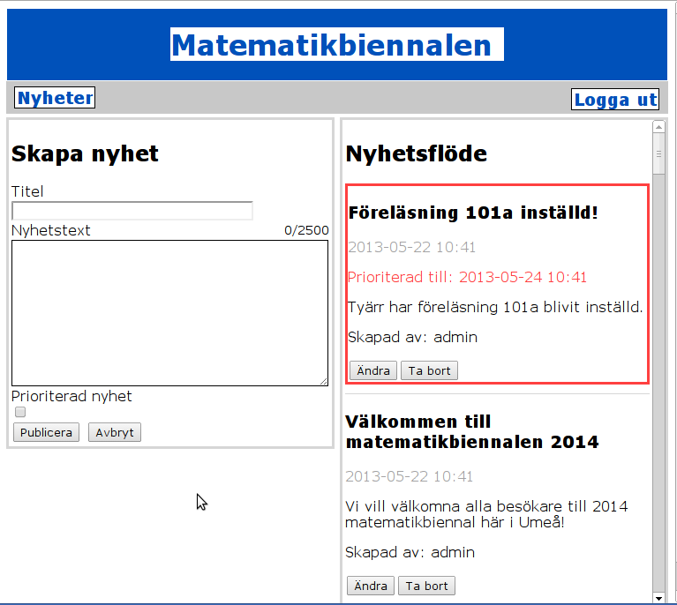Click the '0/2500' character counter
Screen dimensions: 677x605
(306, 230)
